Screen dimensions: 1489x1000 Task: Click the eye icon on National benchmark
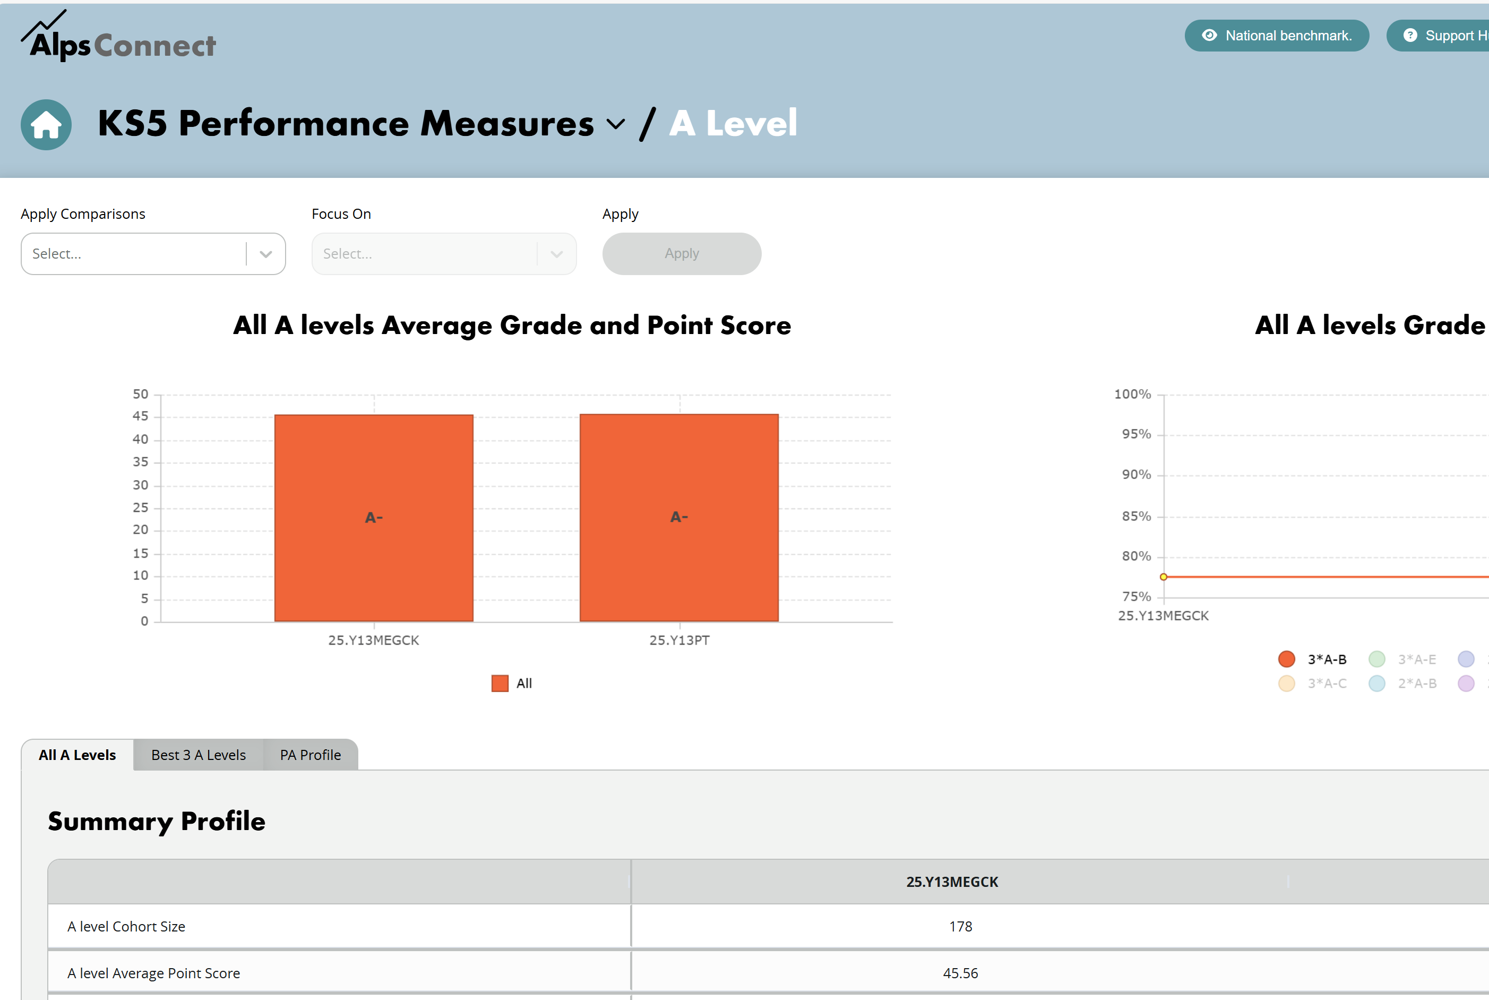1209,36
